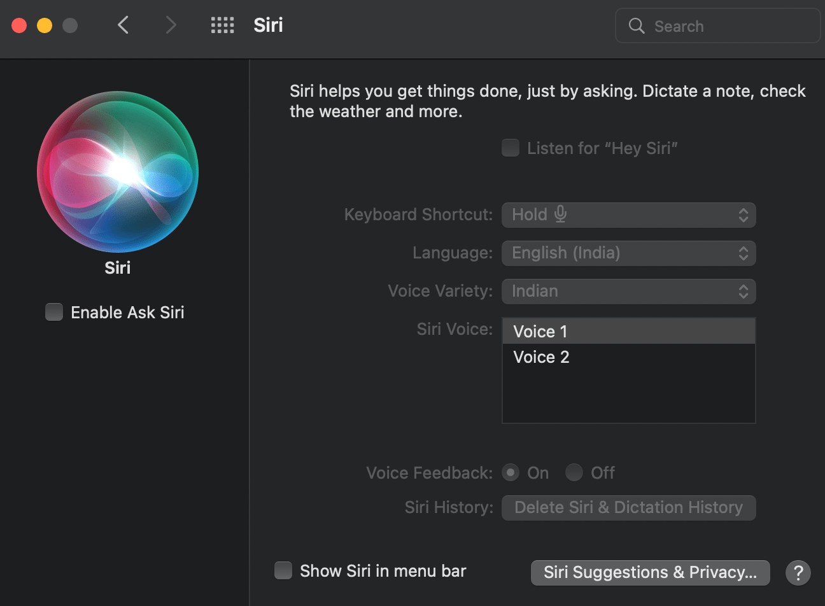Click the forward navigation arrow

point(171,25)
